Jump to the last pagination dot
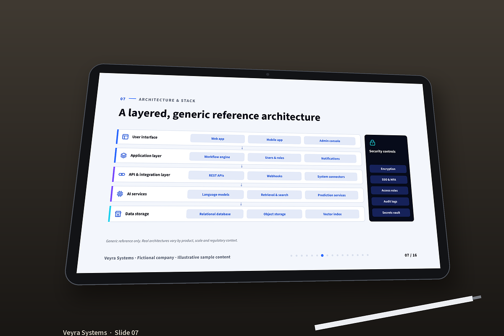The image size is (504, 336). tap(367, 255)
